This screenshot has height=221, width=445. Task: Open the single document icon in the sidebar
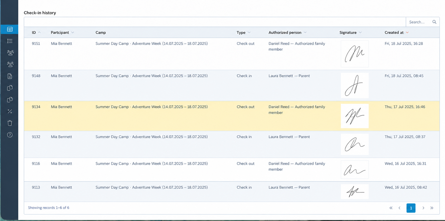pyautogui.click(x=10, y=76)
